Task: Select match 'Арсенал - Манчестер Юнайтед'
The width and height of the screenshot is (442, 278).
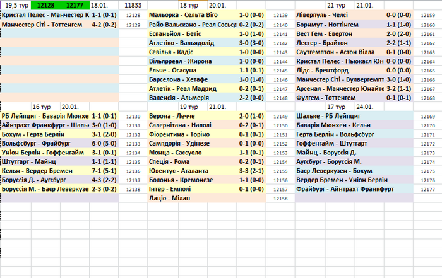Action: click(x=340, y=89)
